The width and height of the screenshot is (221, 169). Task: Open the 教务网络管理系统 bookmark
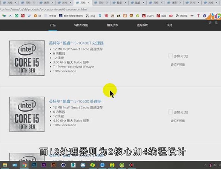tap(71, 16)
